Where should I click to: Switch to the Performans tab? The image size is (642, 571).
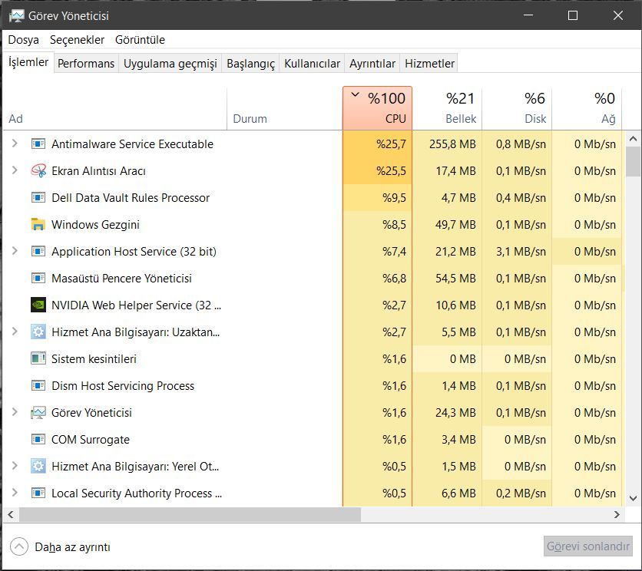click(86, 64)
